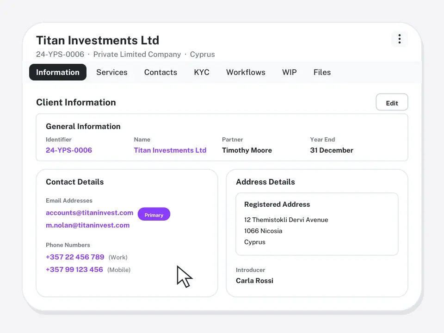Click the Contact Details heading

(75, 182)
